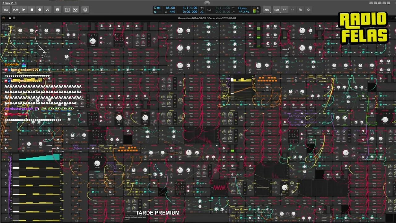Viewport: 396px width, 223px height.
Task: Redo with the right-curving arrow icon
Action: click(292, 10)
